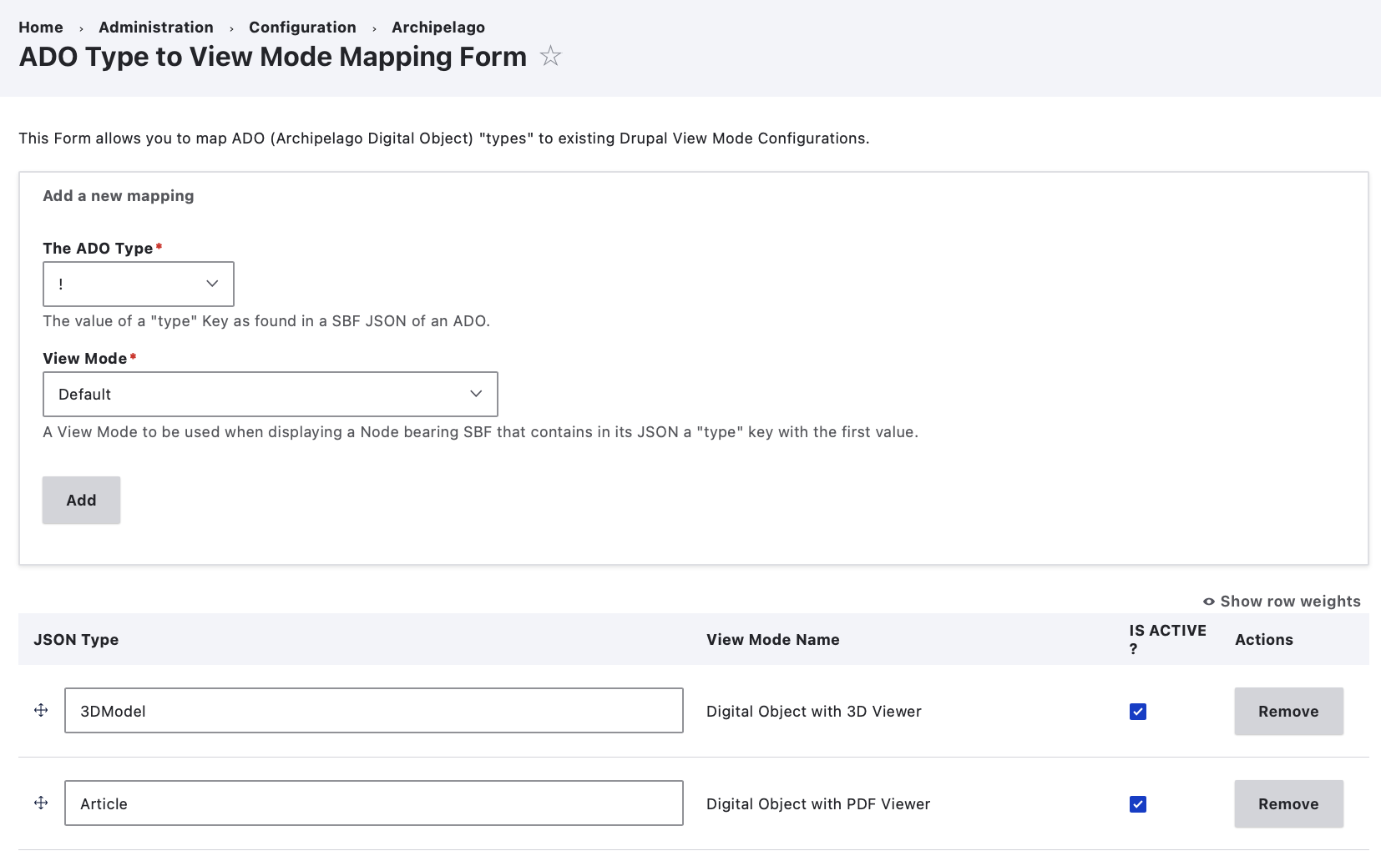Focus the Article JSON type text field
Image resolution: width=1381 pixels, height=861 pixels.
click(x=373, y=803)
